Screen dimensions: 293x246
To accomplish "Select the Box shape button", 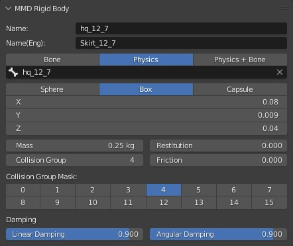I will [146, 89].
